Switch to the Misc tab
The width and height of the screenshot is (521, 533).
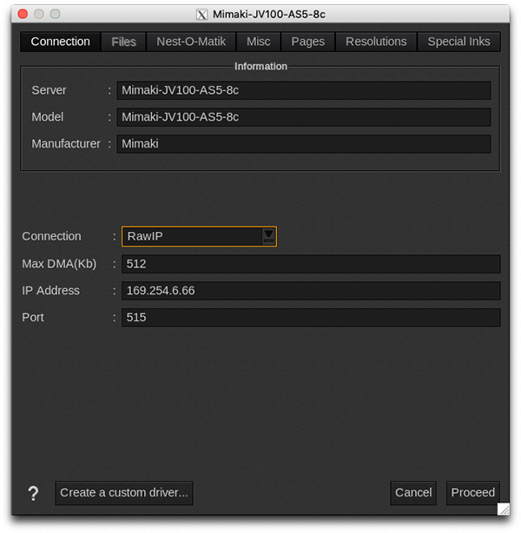(x=259, y=42)
